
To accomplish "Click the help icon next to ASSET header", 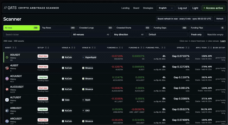I will coord(13,48).
